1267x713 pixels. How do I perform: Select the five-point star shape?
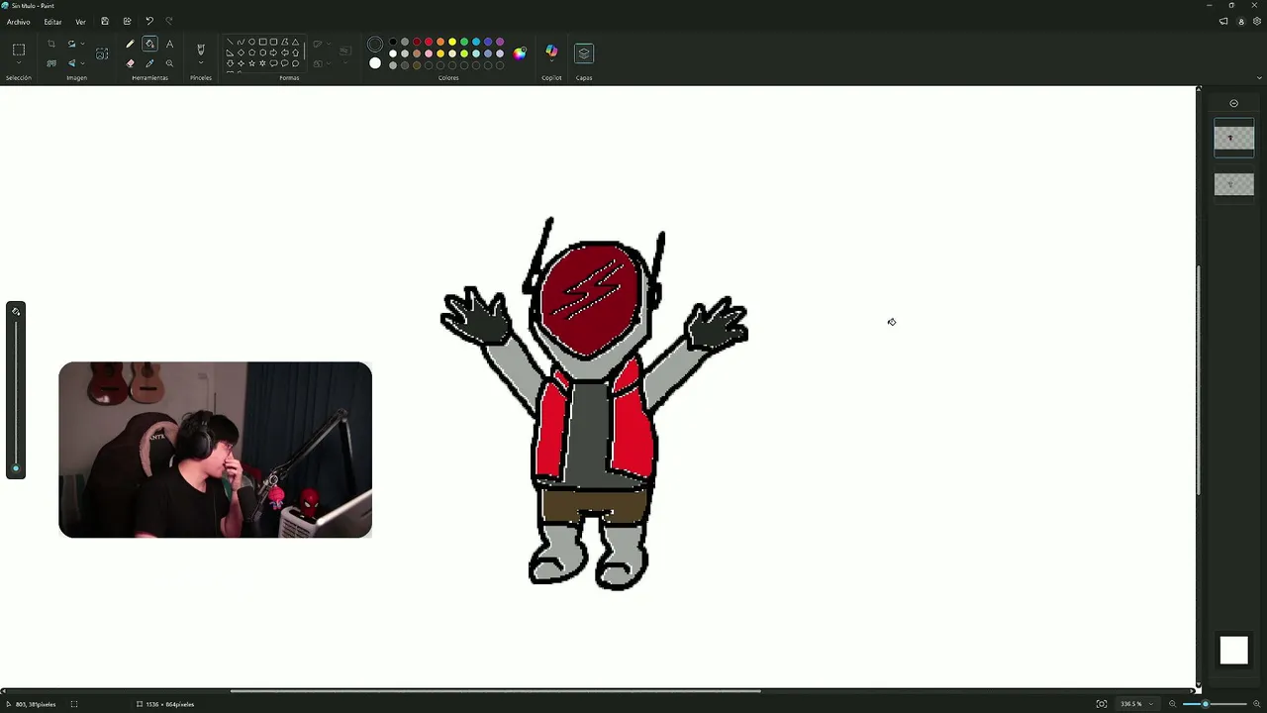tap(251, 63)
